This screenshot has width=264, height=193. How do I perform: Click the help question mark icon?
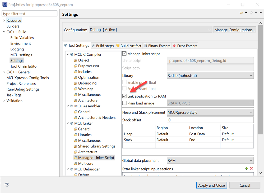[7, 185]
